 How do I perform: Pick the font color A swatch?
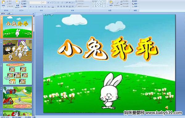(x=53, y=7)
